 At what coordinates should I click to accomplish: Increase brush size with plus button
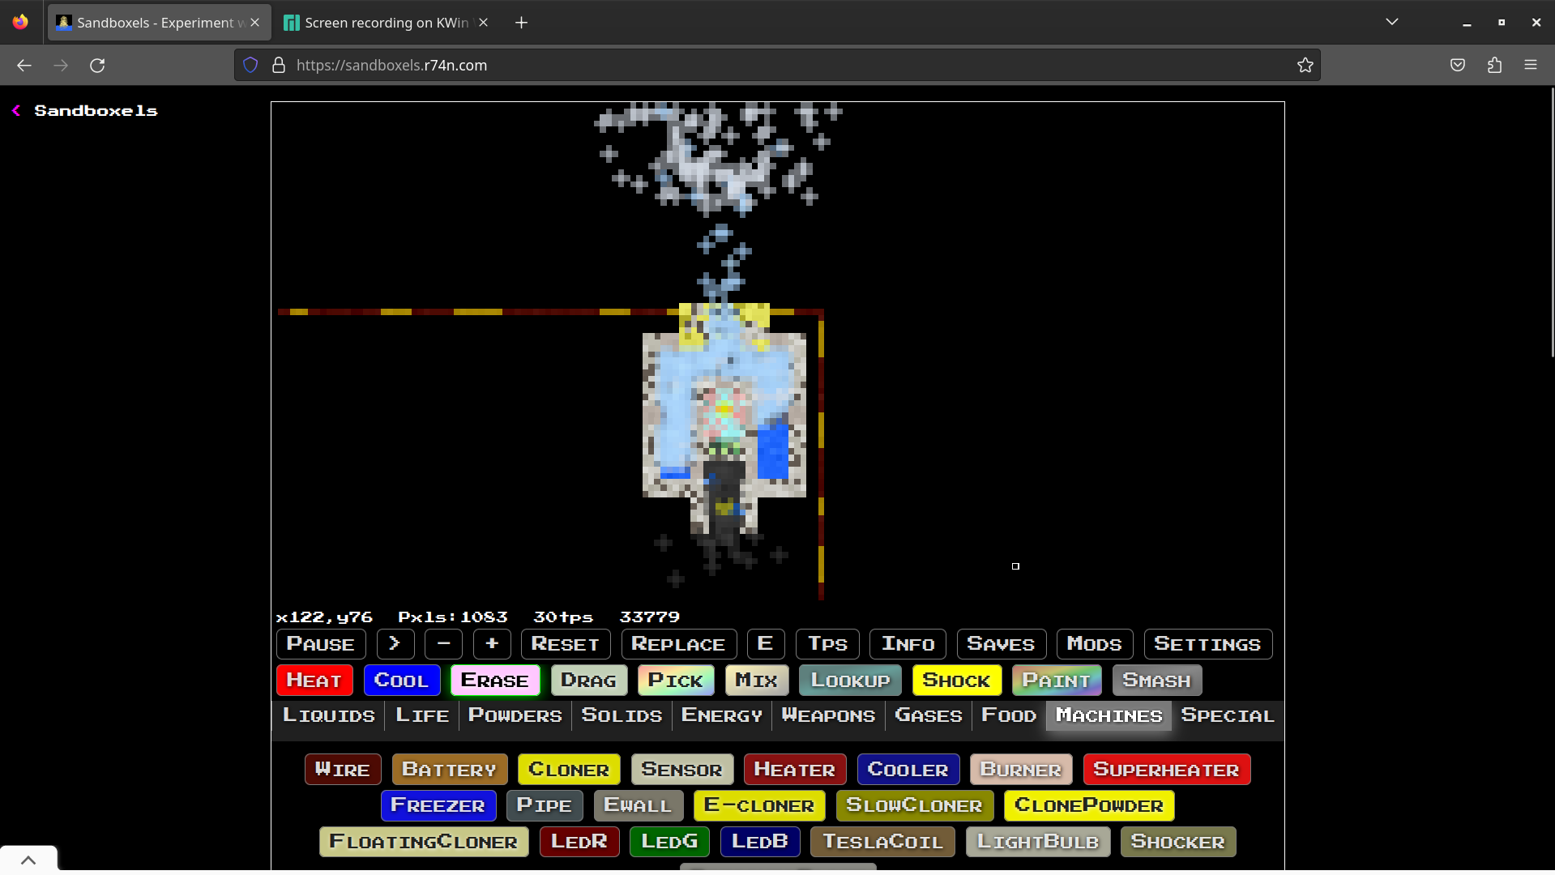click(492, 644)
